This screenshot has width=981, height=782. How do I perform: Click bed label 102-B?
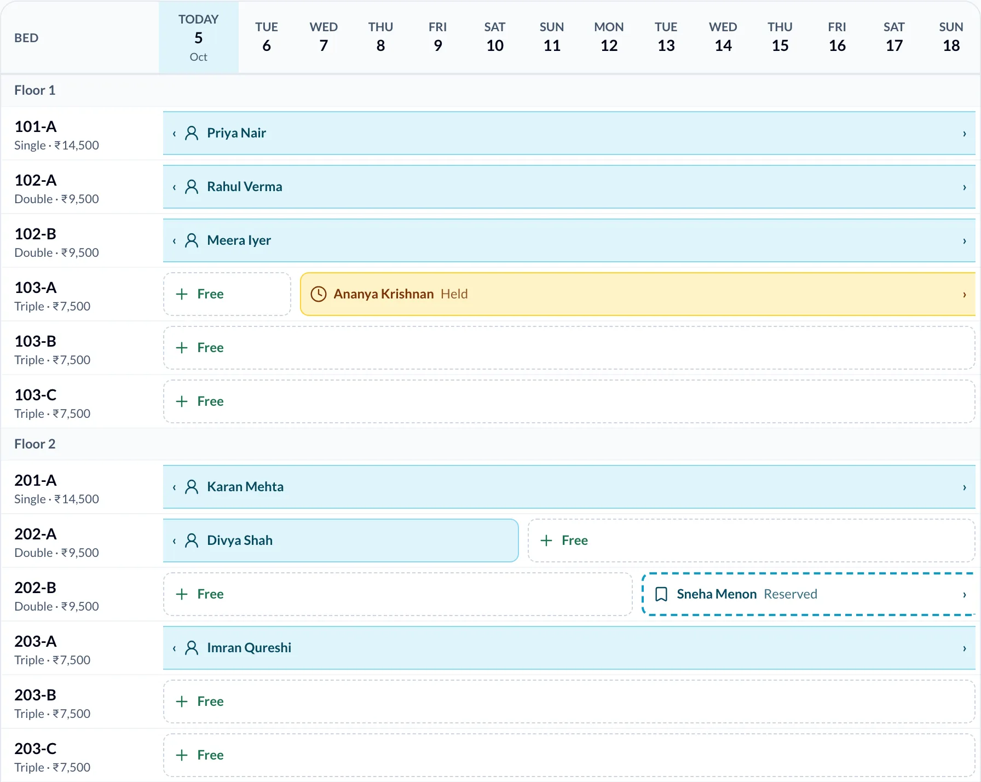[36, 234]
